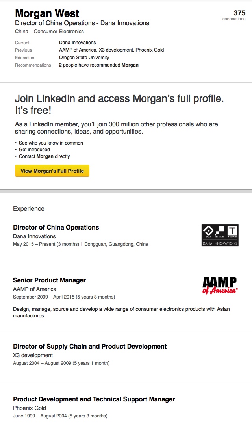Open Director of China Operations job title
Screen dimensions: 252x436
tap(56, 227)
